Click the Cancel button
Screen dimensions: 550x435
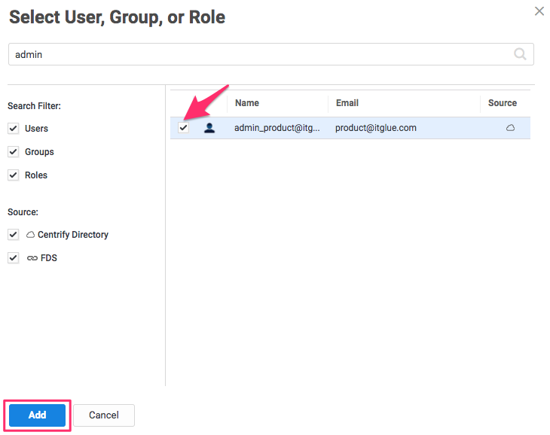click(104, 415)
